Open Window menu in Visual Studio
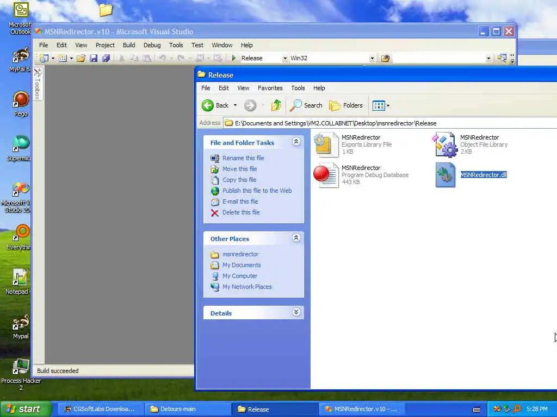Screen dimensions: 557x417 [222, 45]
